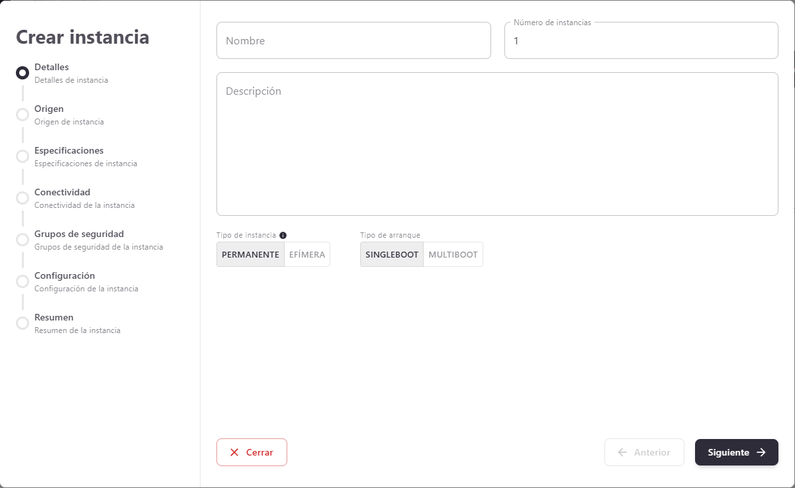The image size is (795, 488).
Task: Go to the Origen step label
Action: (49, 109)
